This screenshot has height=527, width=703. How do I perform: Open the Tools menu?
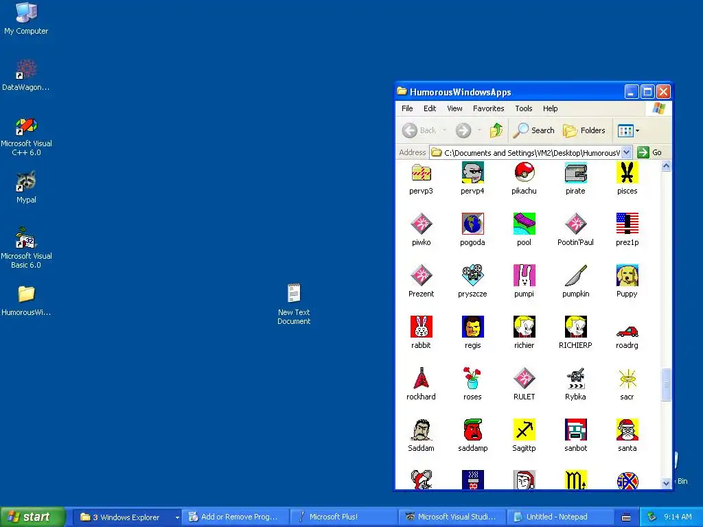523,108
